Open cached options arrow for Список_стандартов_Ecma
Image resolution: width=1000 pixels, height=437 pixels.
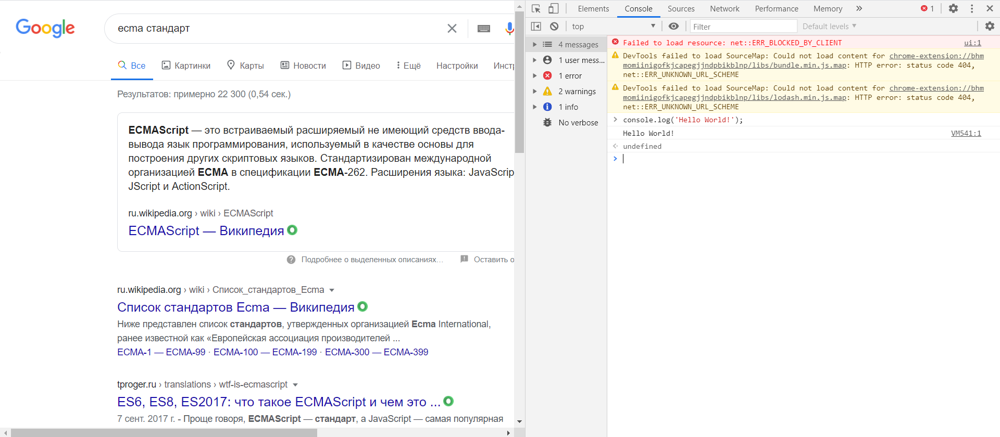pyautogui.click(x=332, y=290)
